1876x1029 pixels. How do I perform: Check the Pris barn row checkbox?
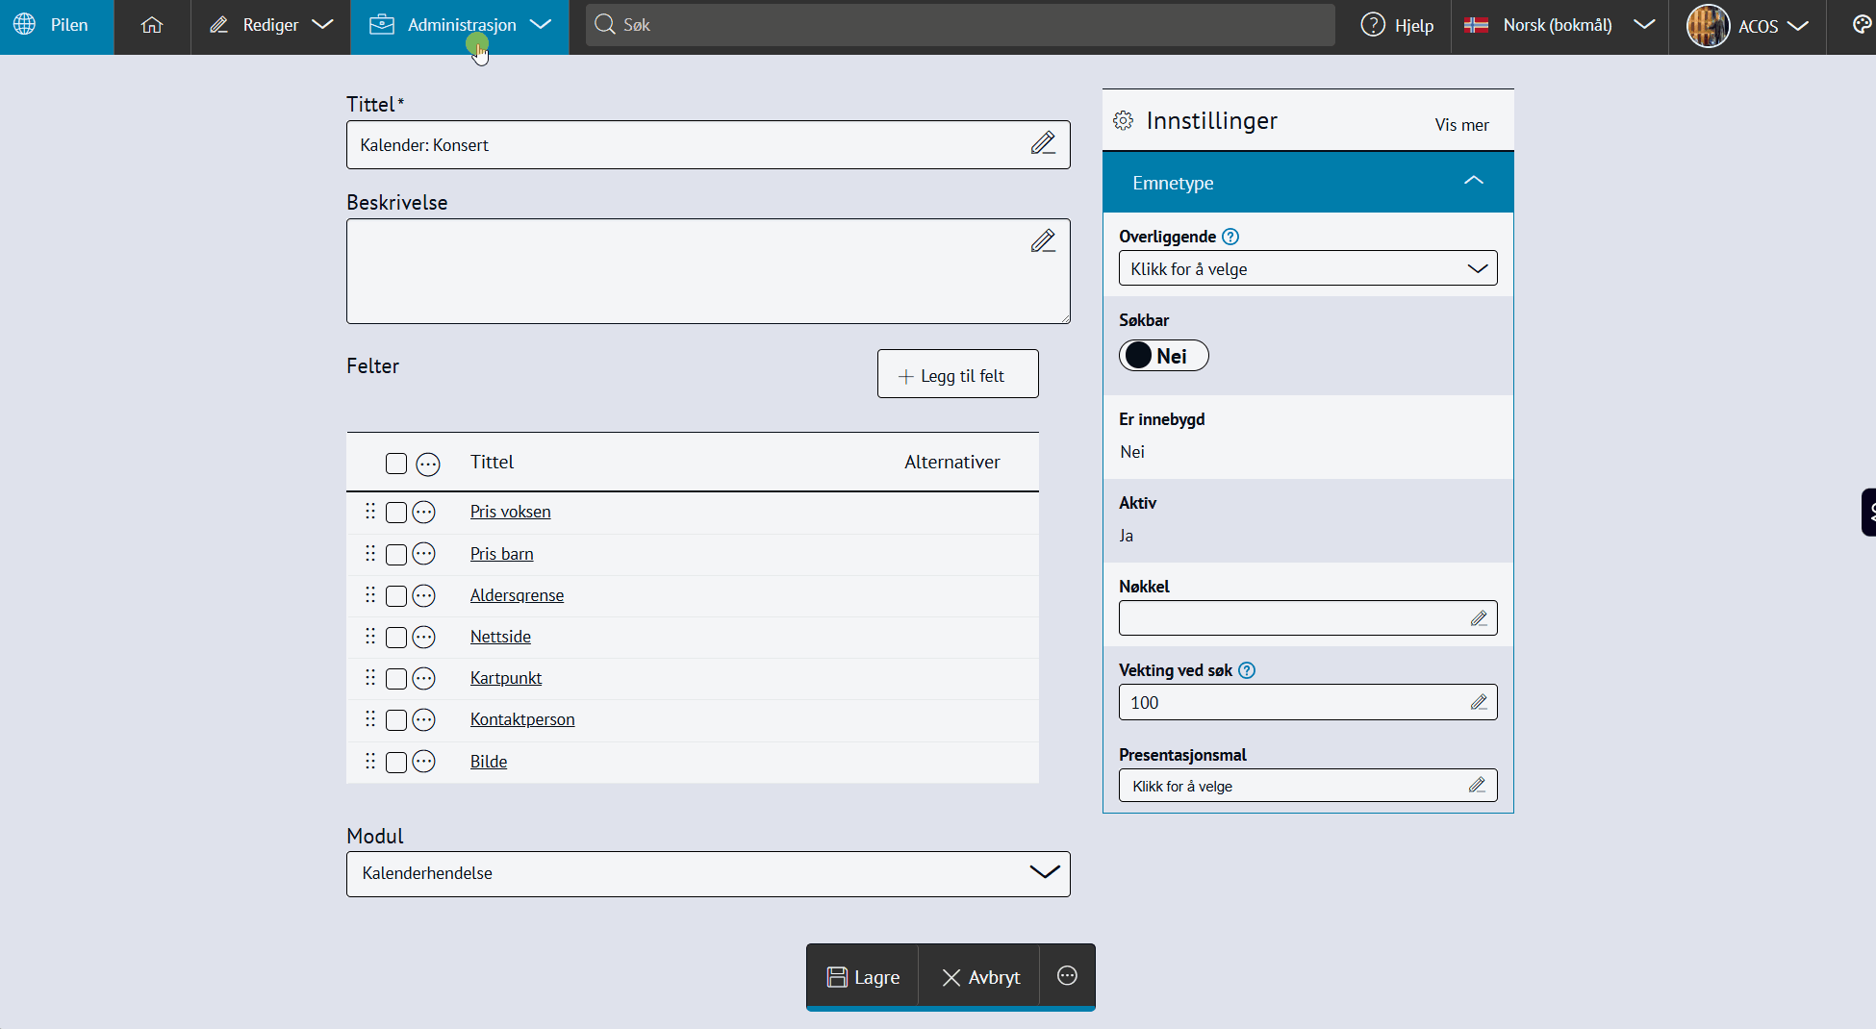click(x=395, y=555)
